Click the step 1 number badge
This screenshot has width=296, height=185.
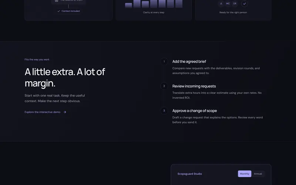point(164,61)
